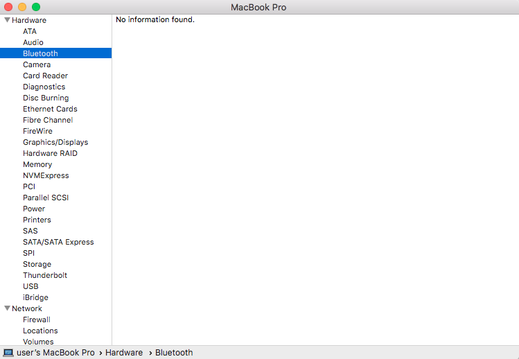Select iBridge in the sidebar
Viewport: 519px width, 359px height.
tap(36, 297)
